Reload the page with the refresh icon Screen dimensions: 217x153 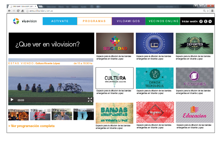pyautogui.click(x=18, y=11)
